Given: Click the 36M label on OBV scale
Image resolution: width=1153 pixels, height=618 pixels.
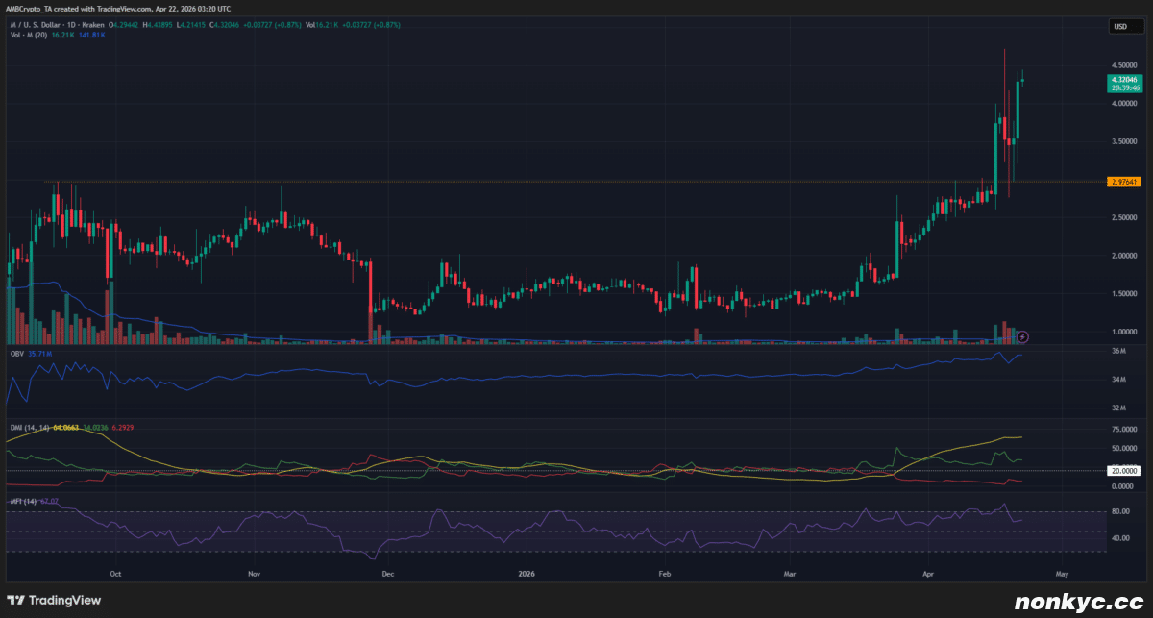Looking at the screenshot, I should (x=1117, y=351).
